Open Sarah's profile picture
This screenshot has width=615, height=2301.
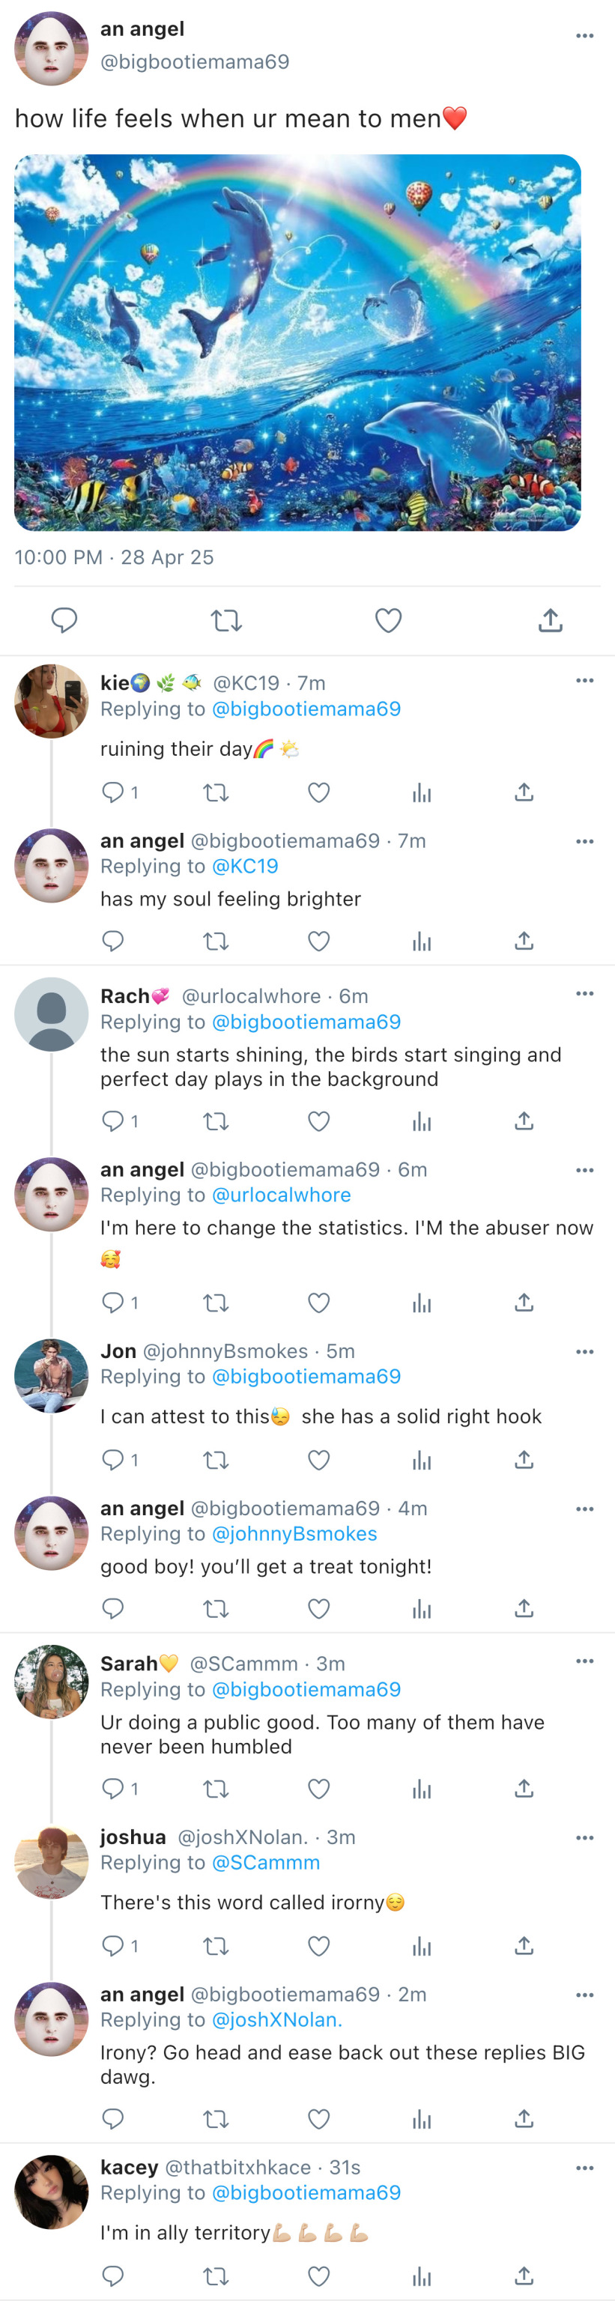tap(52, 1681)
